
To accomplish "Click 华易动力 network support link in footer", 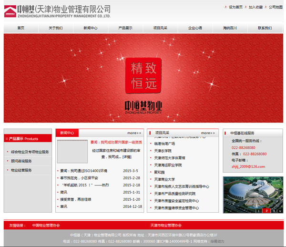I will pos(217,241).
